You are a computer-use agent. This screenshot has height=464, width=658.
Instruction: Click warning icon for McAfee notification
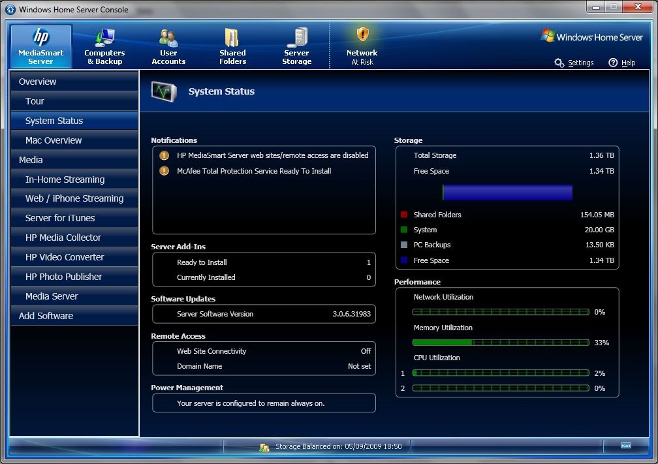tap(164, 171)
